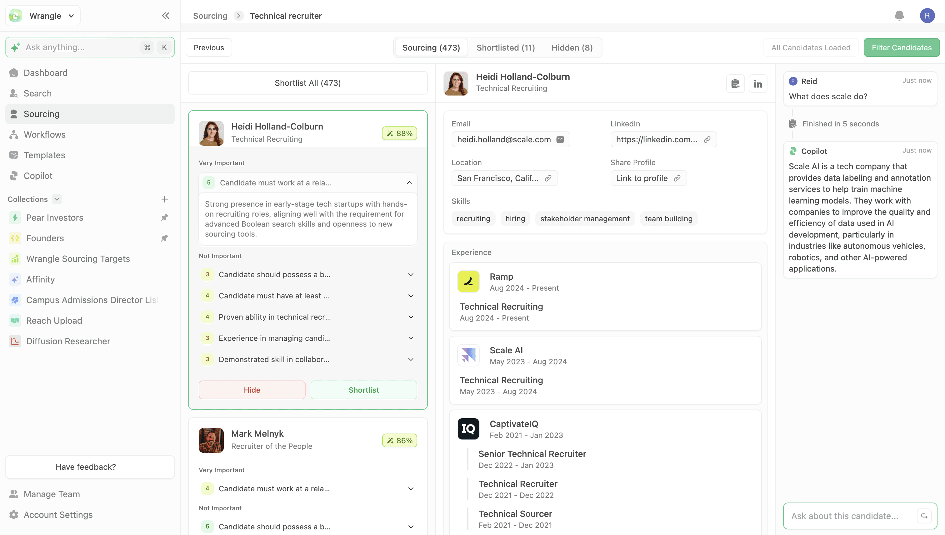The image size is (945, 535).
Task: Open Heidi's LinkedIn icon button
Action: [x=758, y=84]
